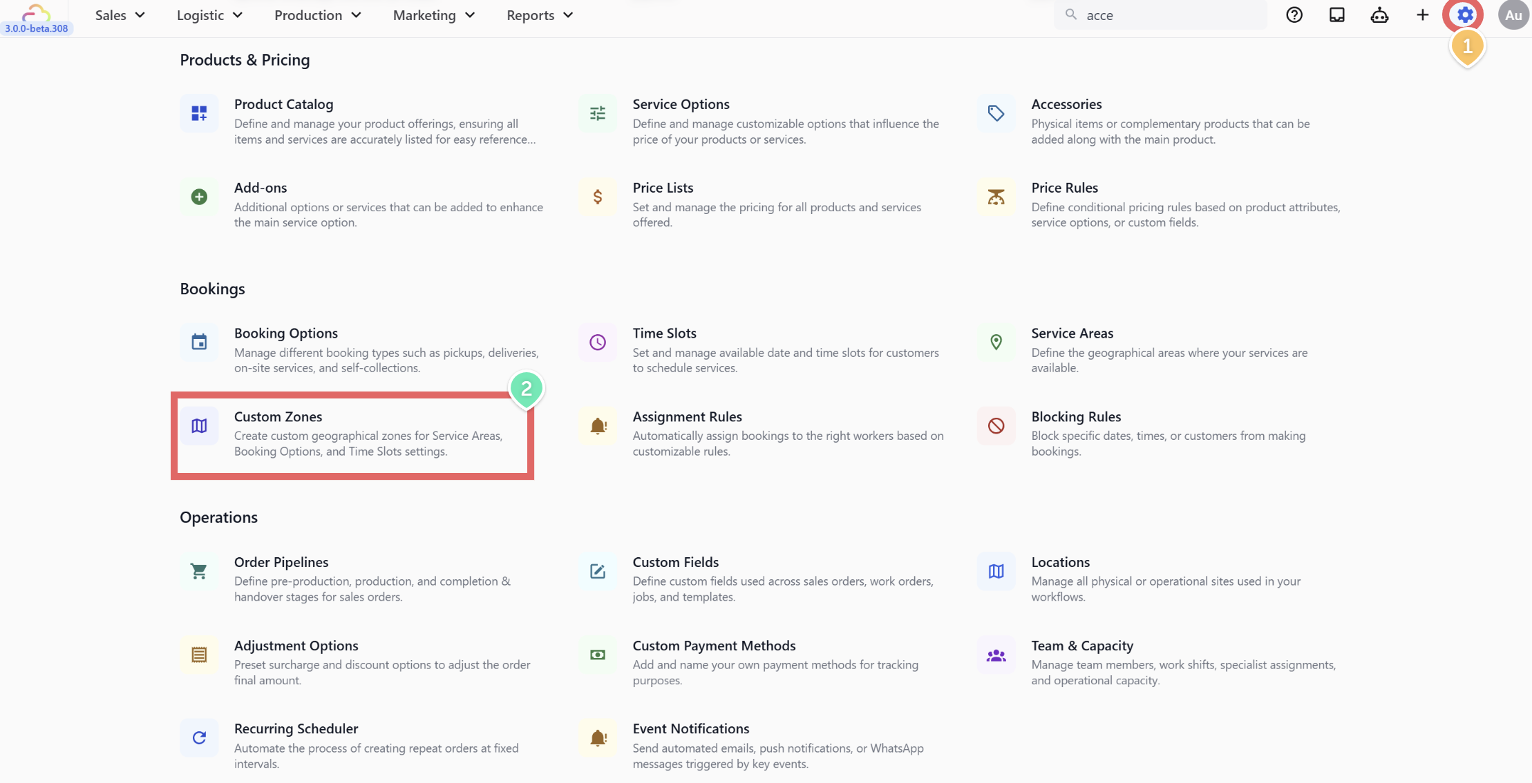Click the Recurring Scheduler refresh icon
1532x783 pixels.
(199, 738)
